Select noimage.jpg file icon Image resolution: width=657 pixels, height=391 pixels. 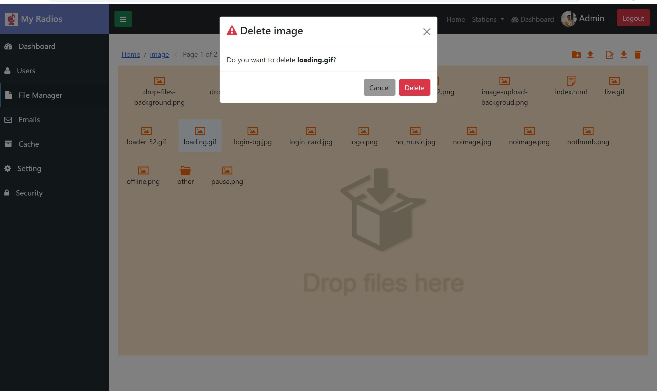[472, 131]
